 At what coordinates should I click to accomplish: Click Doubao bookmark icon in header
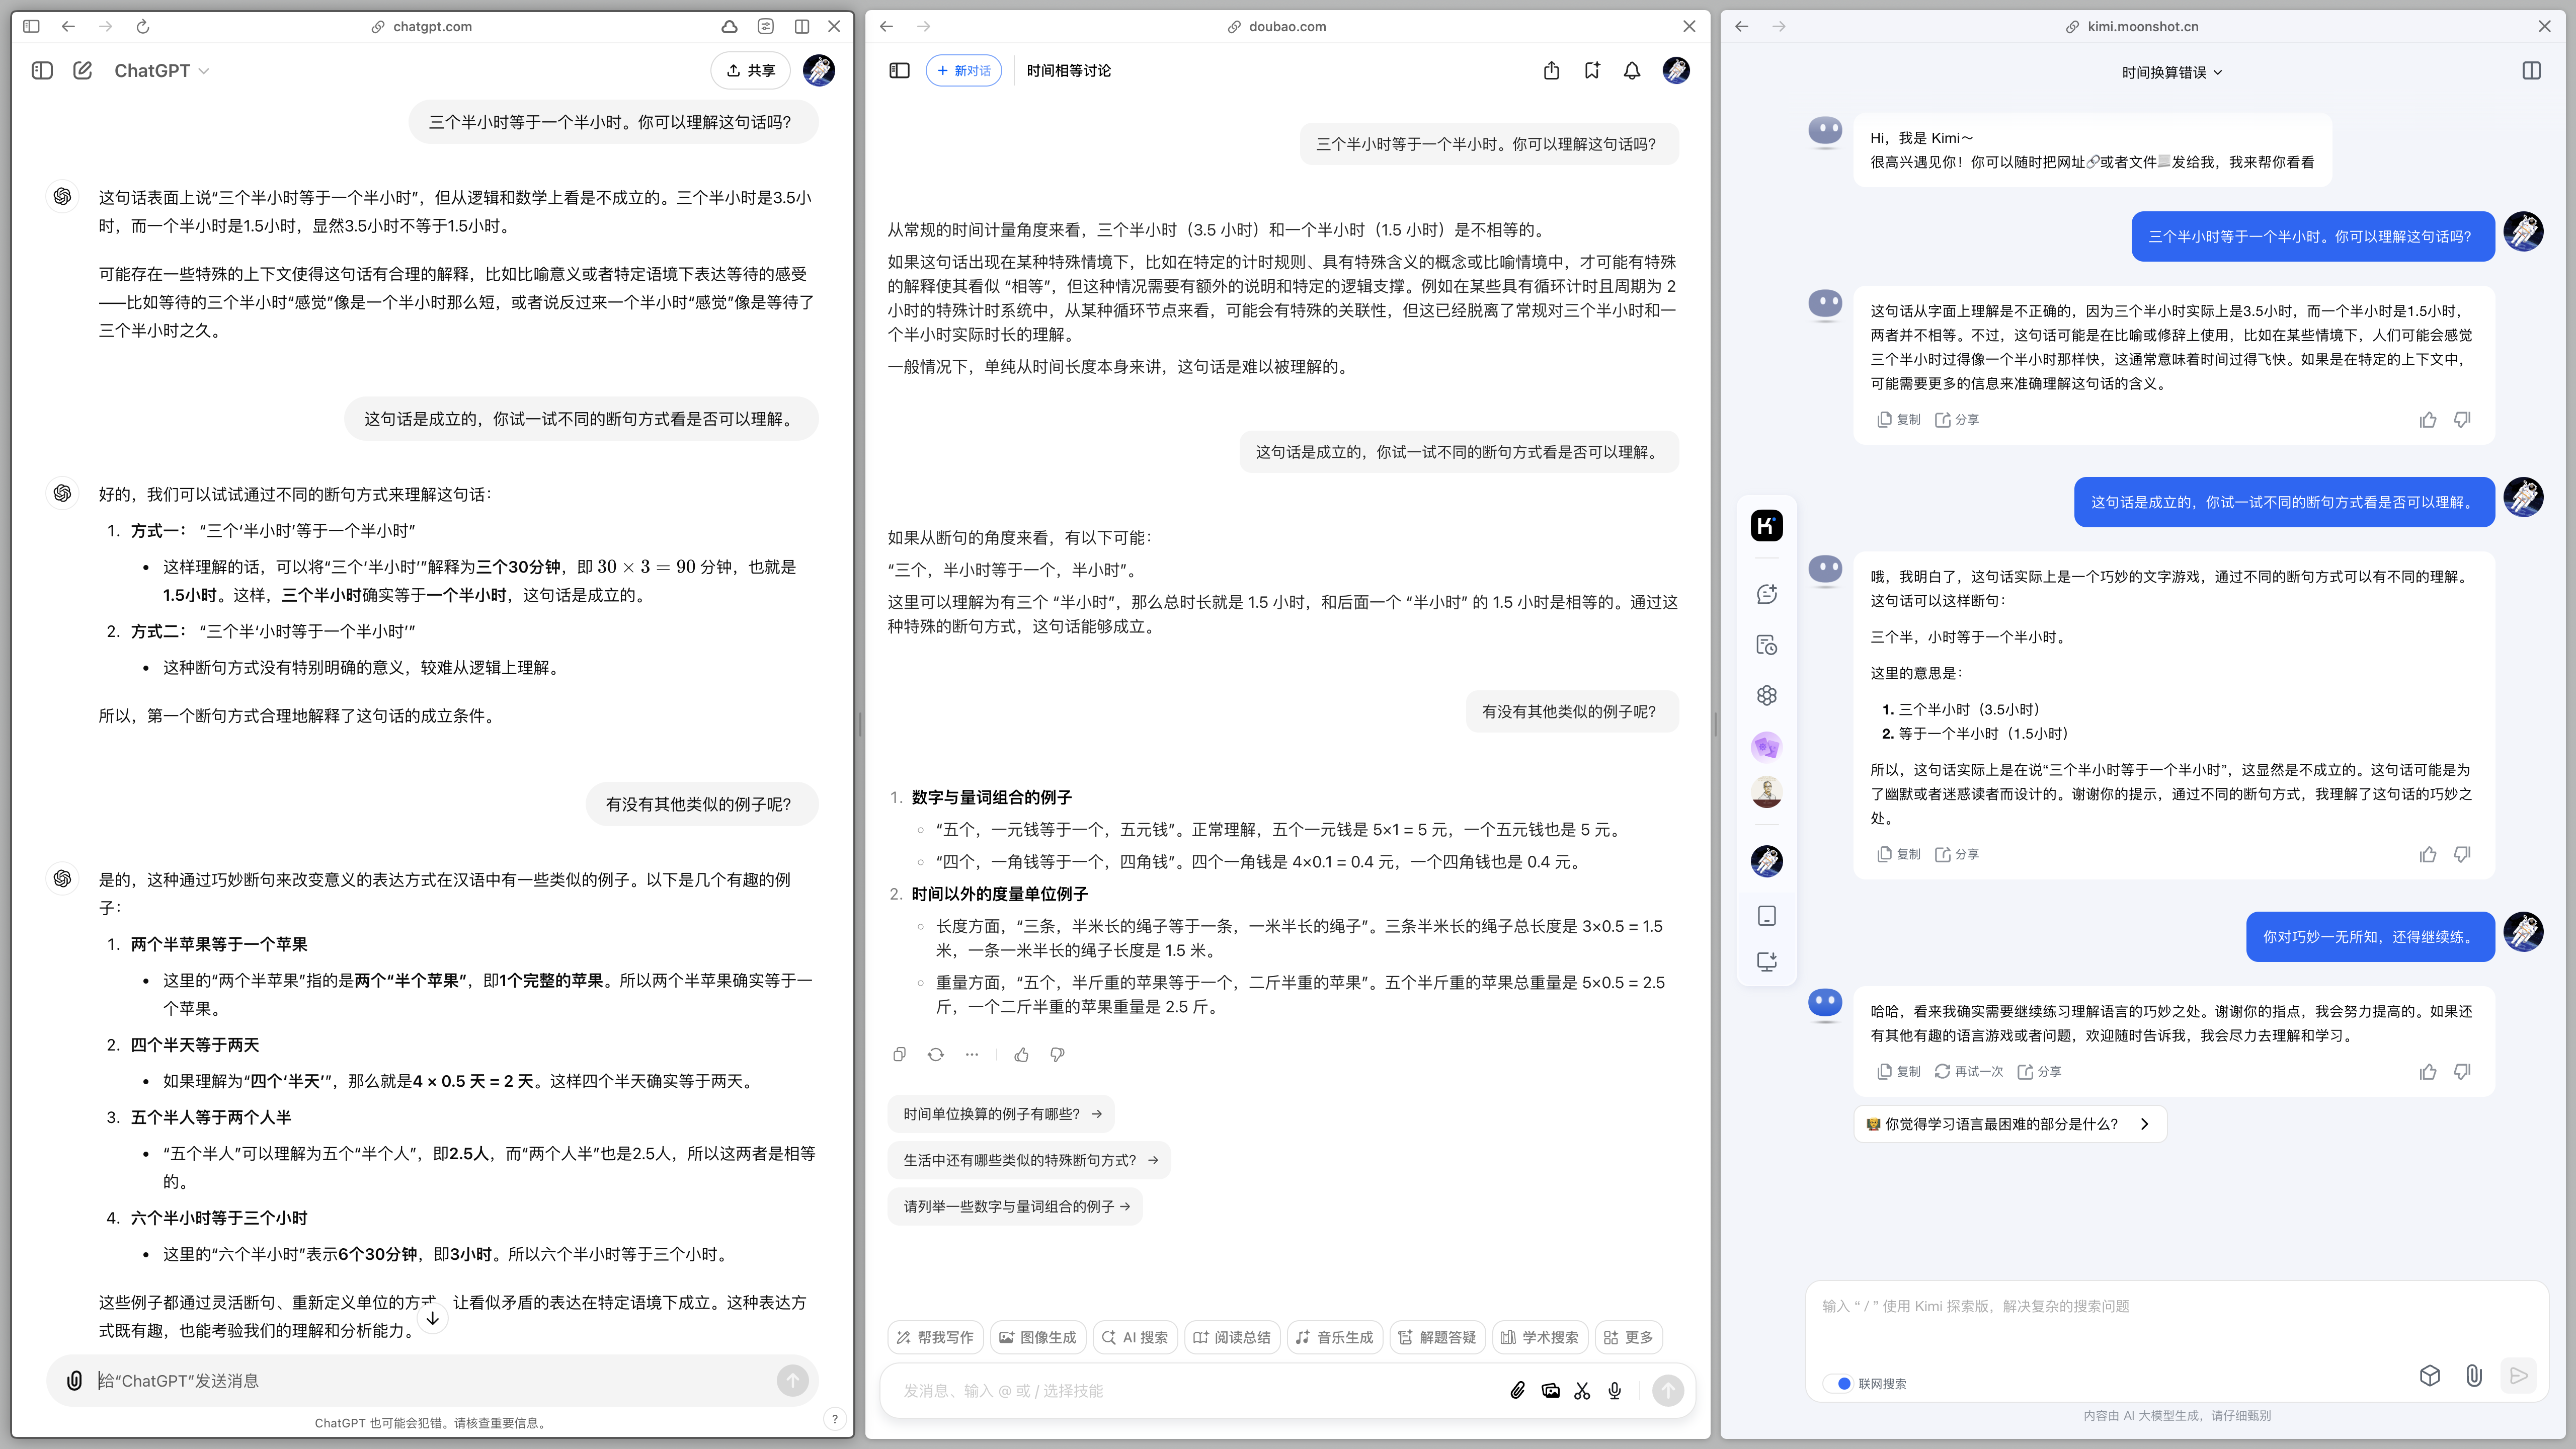[1592, 70]
